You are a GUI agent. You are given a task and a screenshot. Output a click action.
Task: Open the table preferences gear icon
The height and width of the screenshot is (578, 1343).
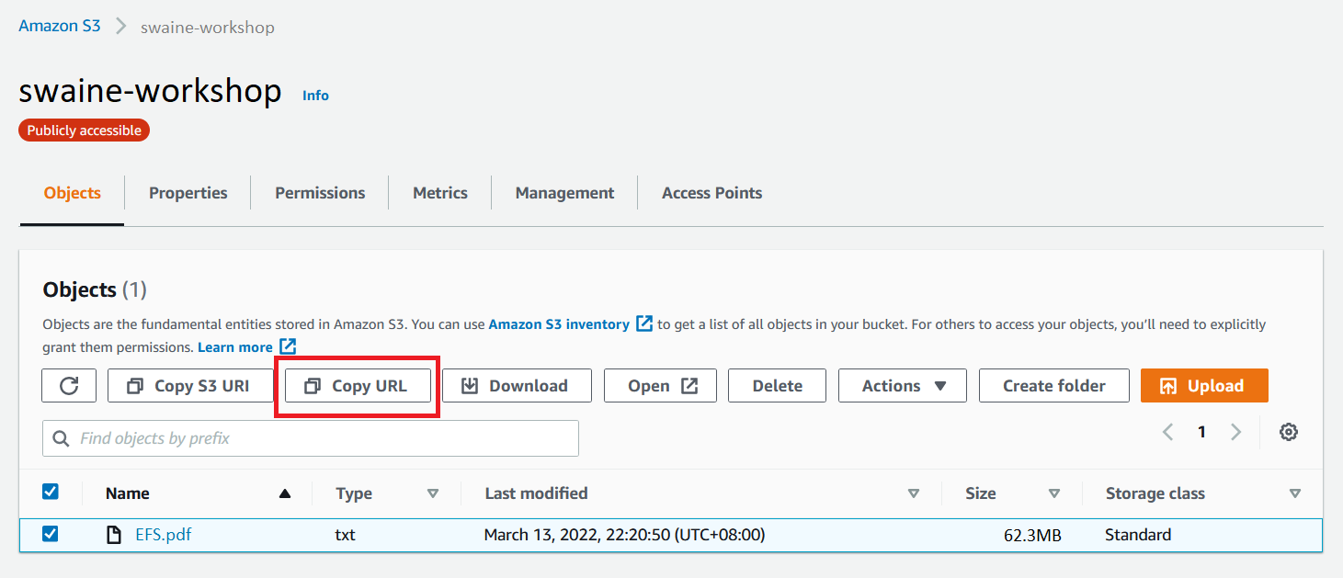click(1289, 432)
